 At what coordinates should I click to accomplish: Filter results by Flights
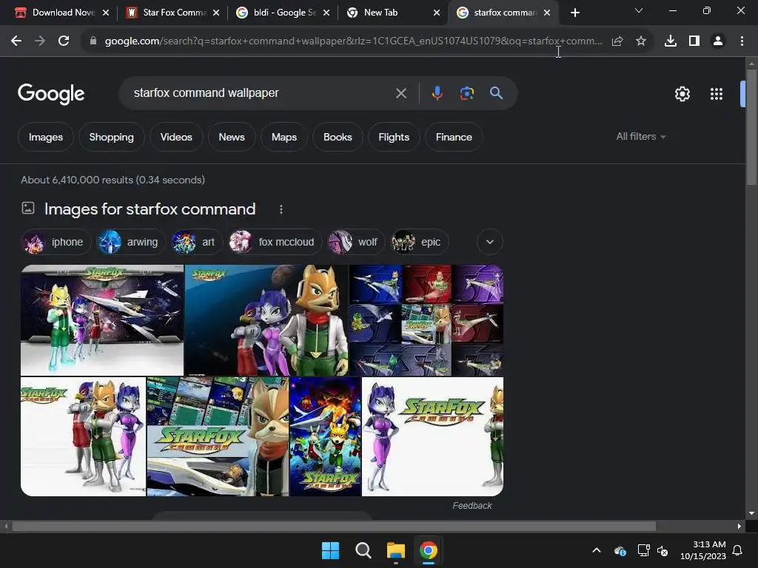coord(394,137)
